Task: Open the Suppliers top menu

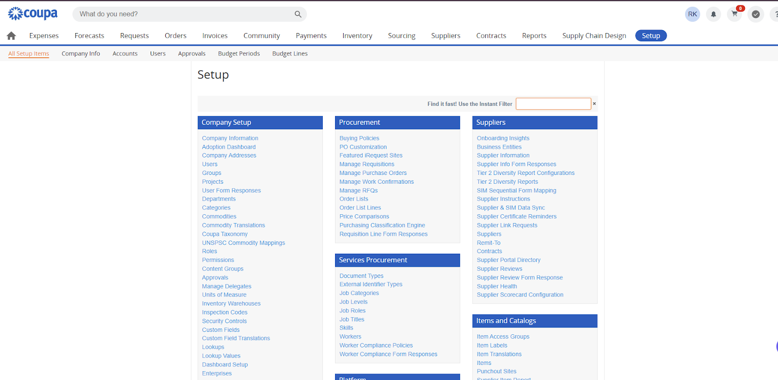Action: 446,35
